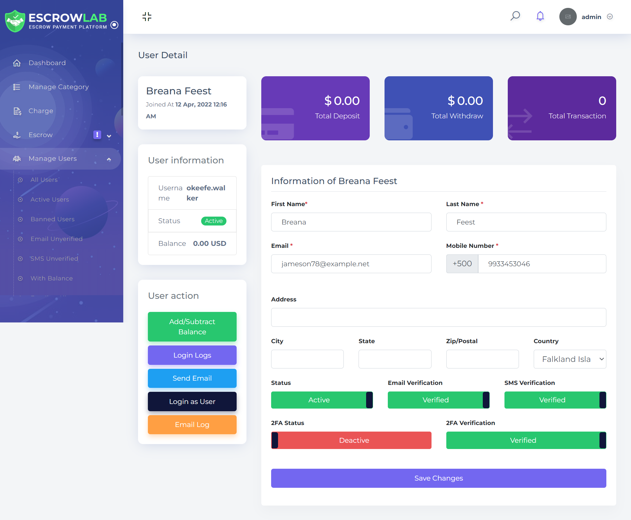Open the notifications bell icon
631x520 pixels.
click(x=540, y=16)
